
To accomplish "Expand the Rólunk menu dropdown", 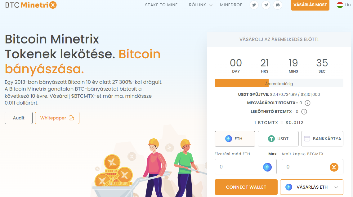I will click(x=200, y=5).
